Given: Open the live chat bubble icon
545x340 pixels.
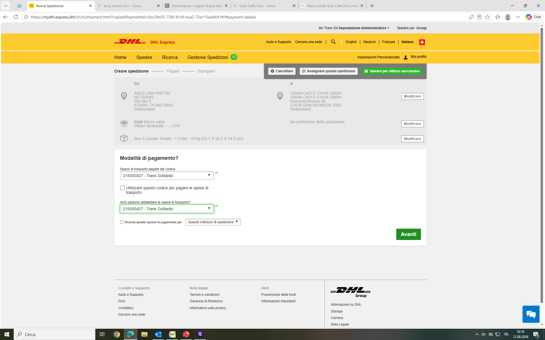Looking at the screenshot, I should [531, 314].
